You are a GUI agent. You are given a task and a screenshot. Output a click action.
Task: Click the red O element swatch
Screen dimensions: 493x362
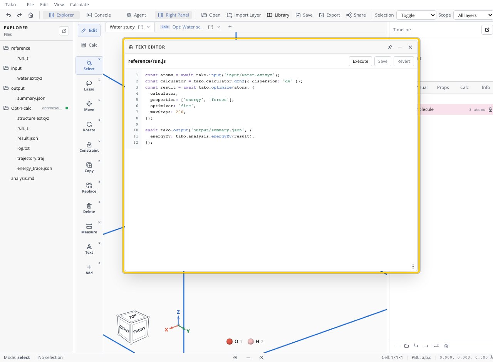[x=230, y=342]
